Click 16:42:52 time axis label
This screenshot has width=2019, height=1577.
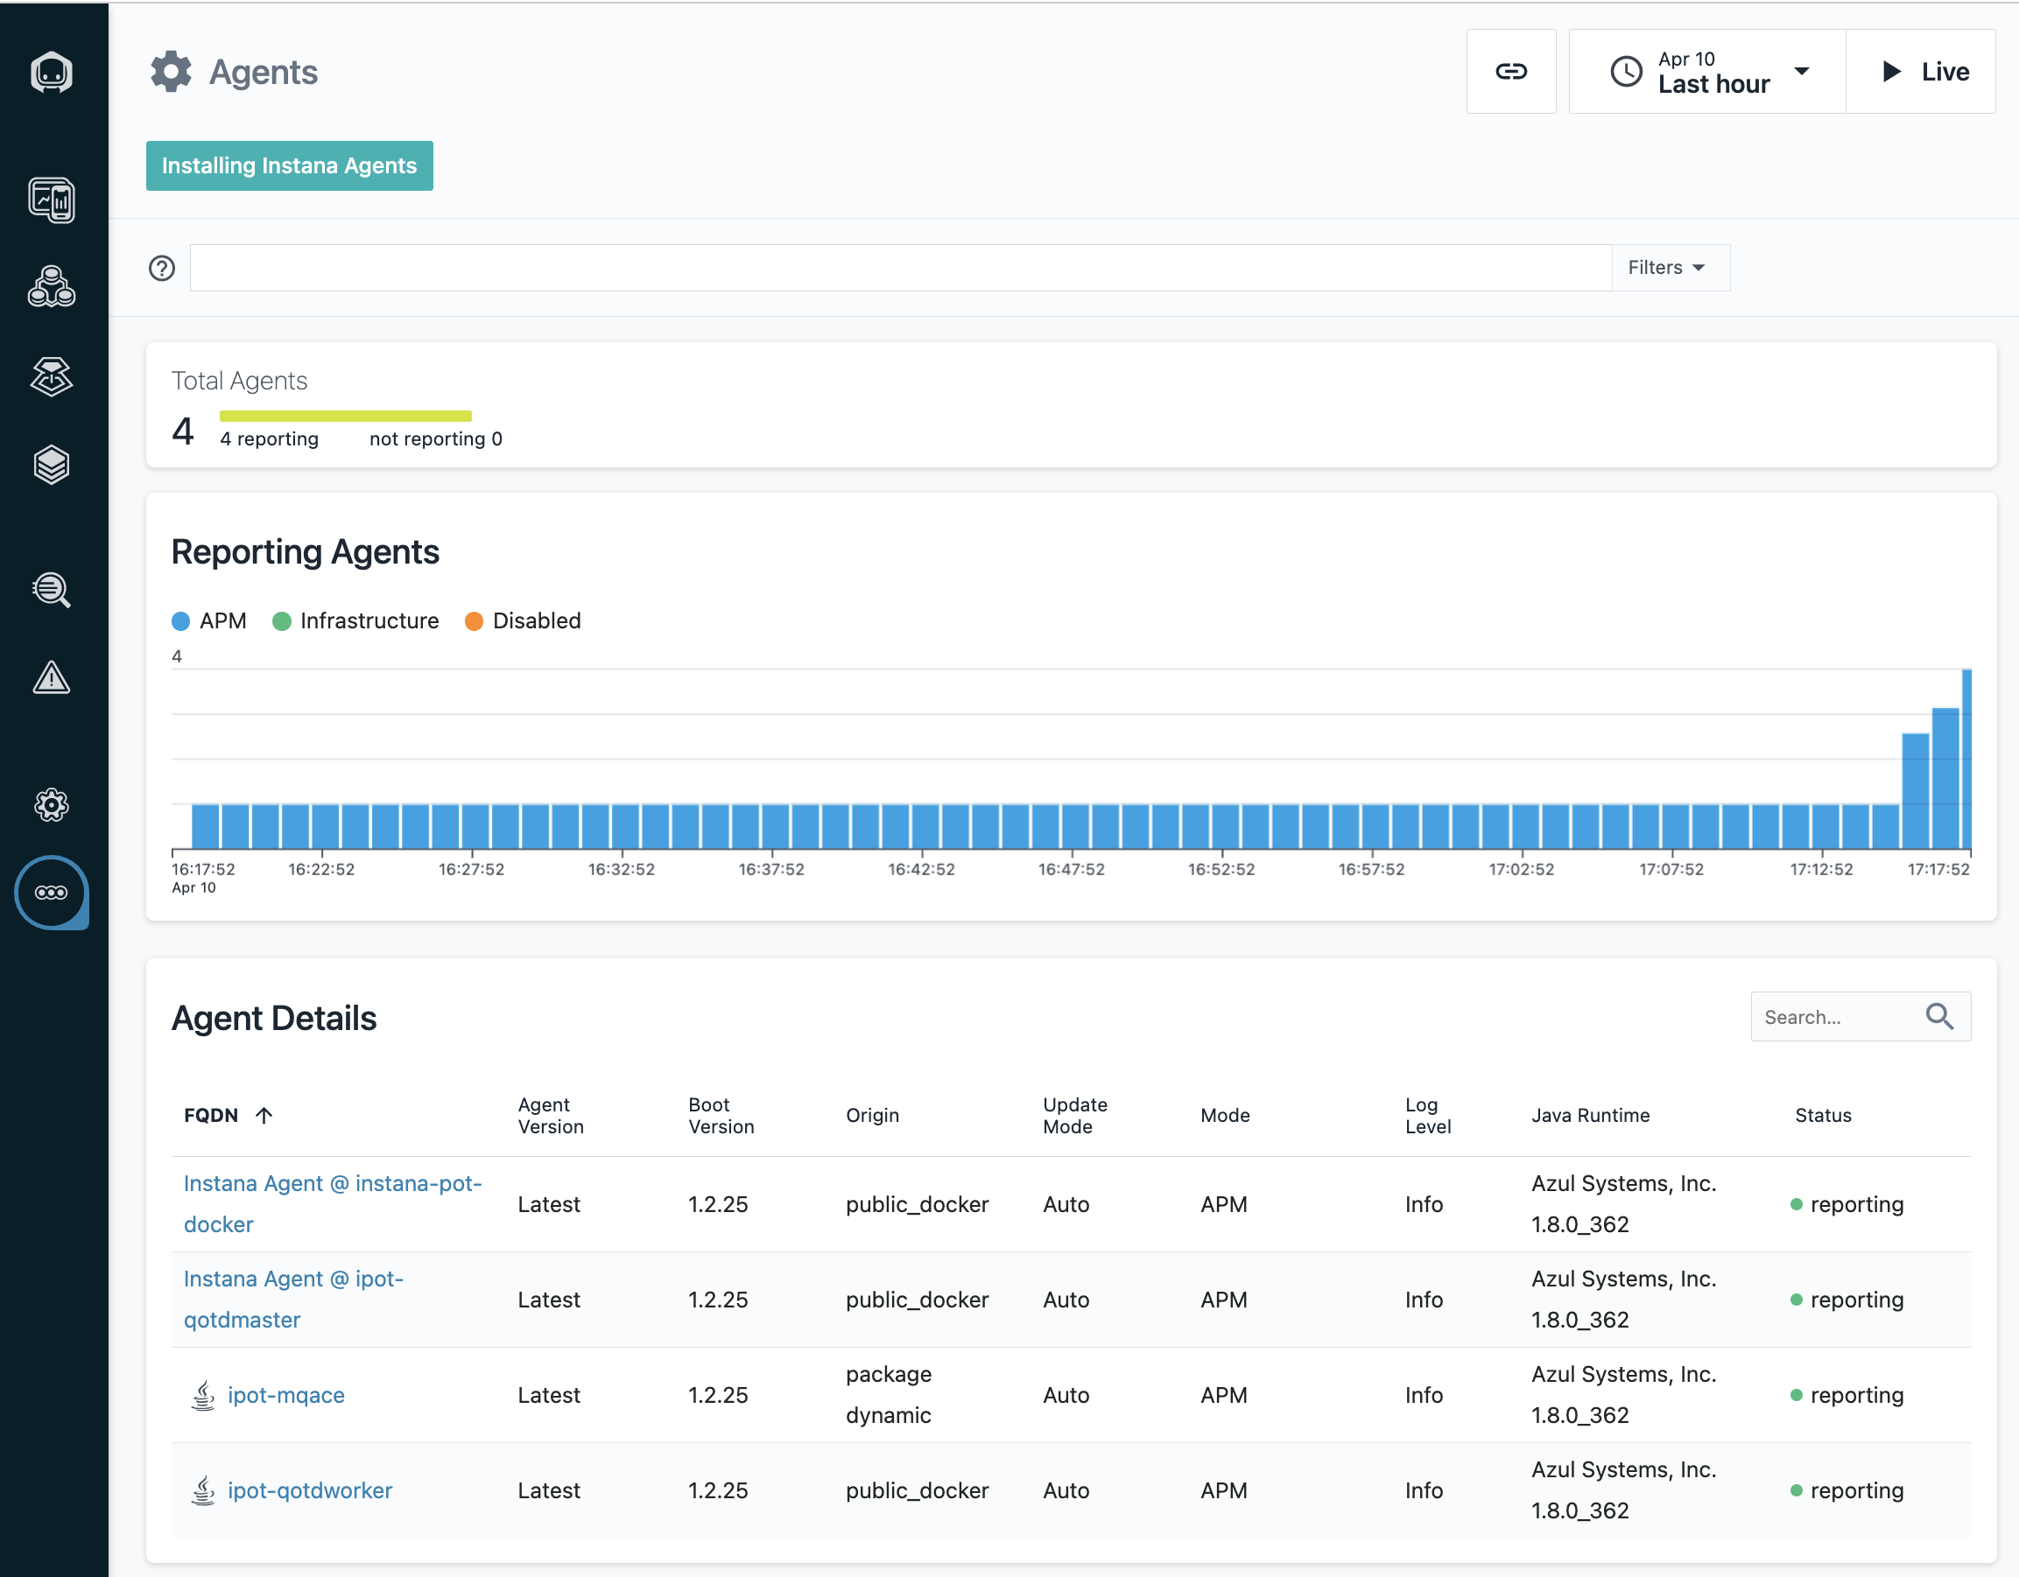point(922,869)
